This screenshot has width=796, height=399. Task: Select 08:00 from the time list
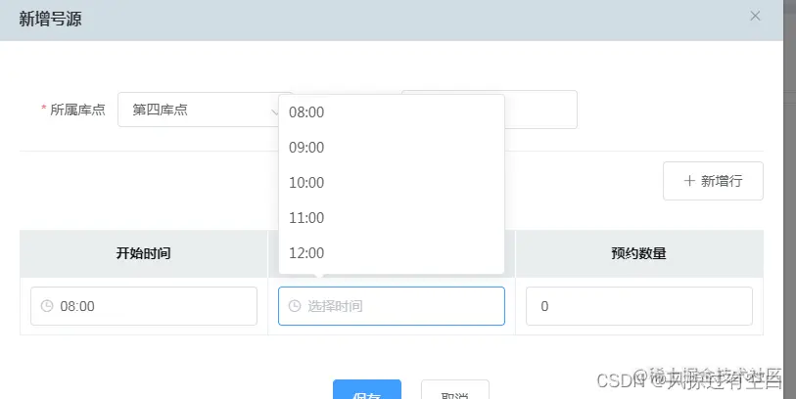pyautogui.click(x=306, y=112)
